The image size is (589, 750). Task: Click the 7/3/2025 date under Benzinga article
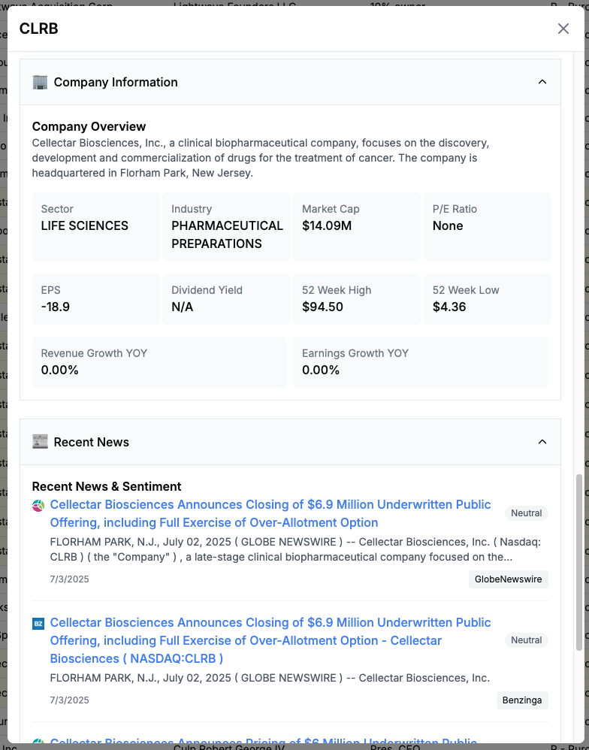point(69,700)
